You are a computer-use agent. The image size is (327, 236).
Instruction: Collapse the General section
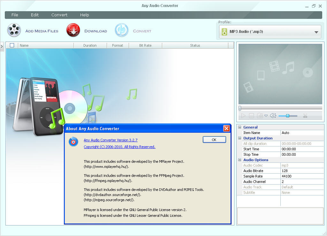[240, 127]
